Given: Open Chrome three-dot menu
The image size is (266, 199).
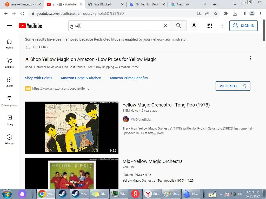Looking at the screenshot, I should click(260, 13).
